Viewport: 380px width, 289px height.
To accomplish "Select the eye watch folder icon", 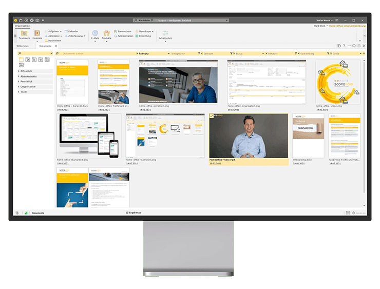I will click(41, 60).
